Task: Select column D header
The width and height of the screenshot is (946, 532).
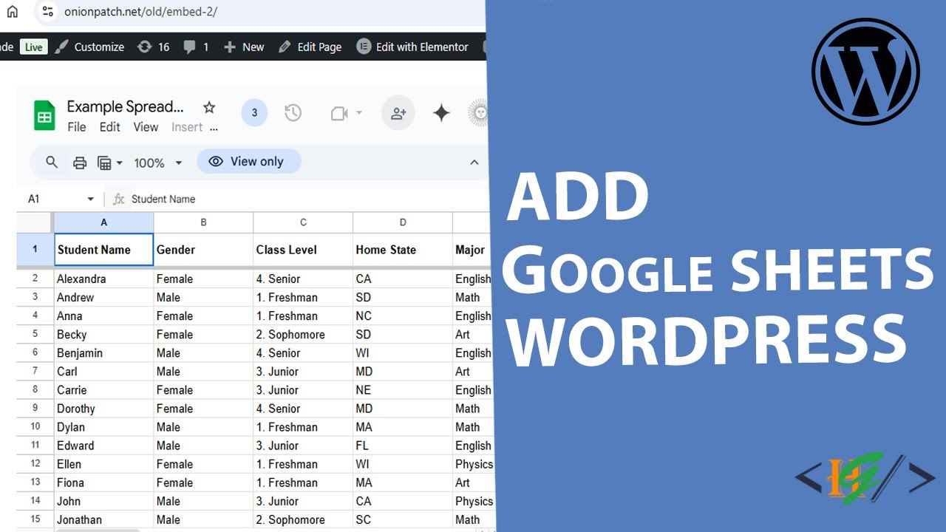Action: (403, 222)
